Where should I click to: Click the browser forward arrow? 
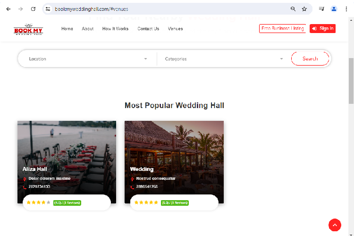click(21, 9)
